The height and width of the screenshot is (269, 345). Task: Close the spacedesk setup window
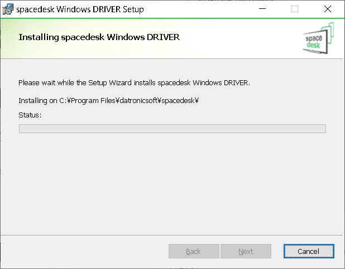pos(328,9)
